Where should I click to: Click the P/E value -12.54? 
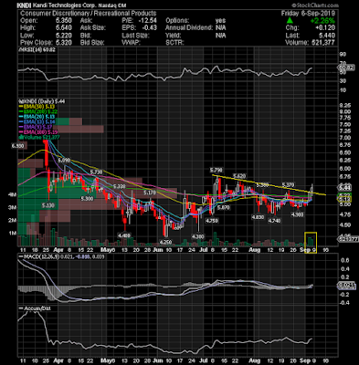(x=147, y=21)
